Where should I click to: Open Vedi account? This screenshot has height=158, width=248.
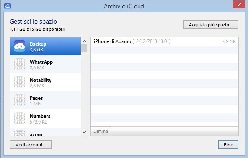click(x=31, y=145)
